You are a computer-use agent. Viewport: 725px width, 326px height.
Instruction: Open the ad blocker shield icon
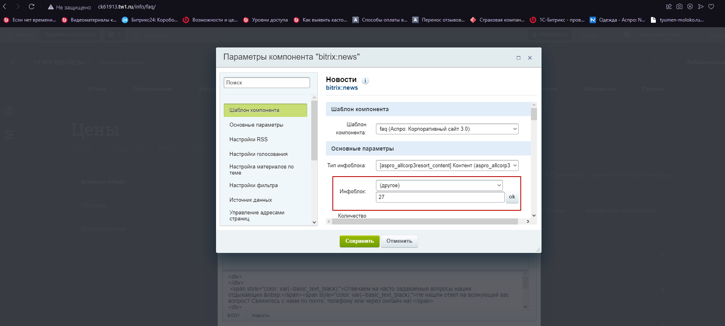[690, 6]
